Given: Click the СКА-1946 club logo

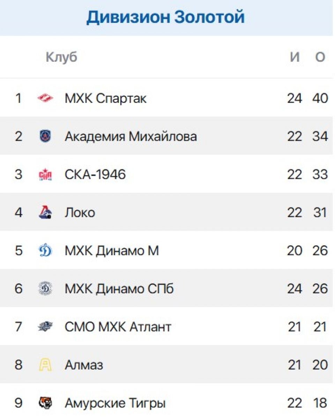Looking at the screenshot, I should click(45, 174).
